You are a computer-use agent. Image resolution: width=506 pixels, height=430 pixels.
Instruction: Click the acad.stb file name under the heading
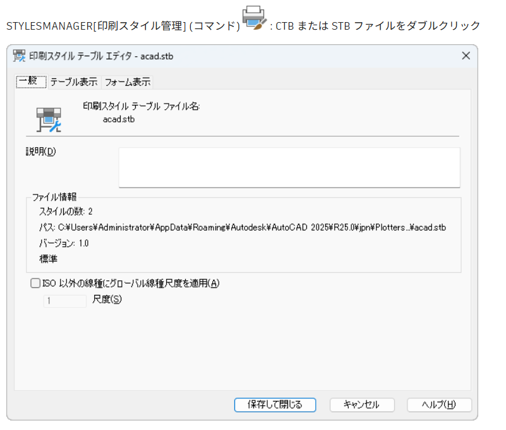point(119,119)
